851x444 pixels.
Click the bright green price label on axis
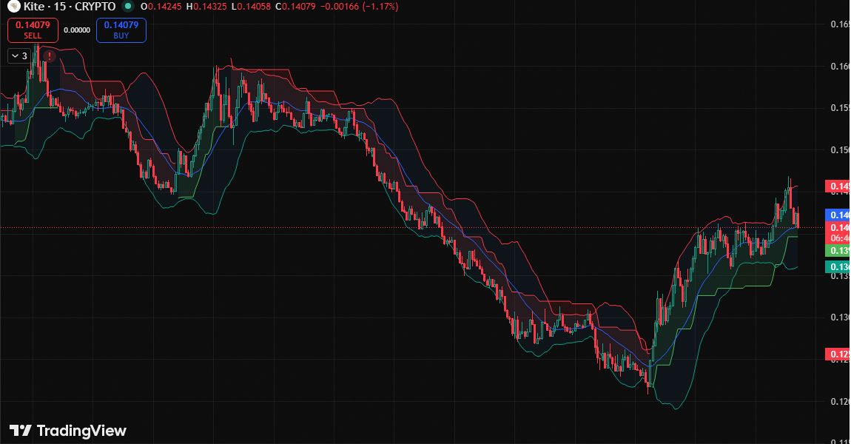point(838,250)
